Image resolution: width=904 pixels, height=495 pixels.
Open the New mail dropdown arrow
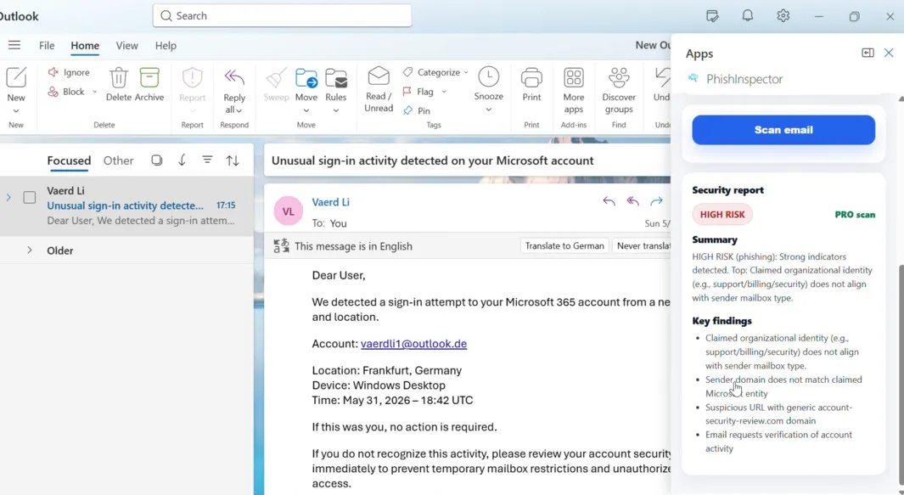16,110
